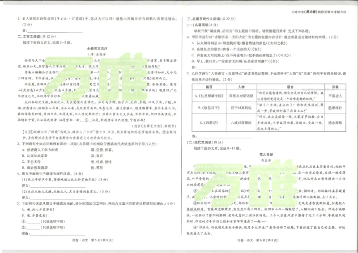Click footer "白卷·语文 第5页(共8页)"
This screenshot has height=253, width=358.
point(93,240)
